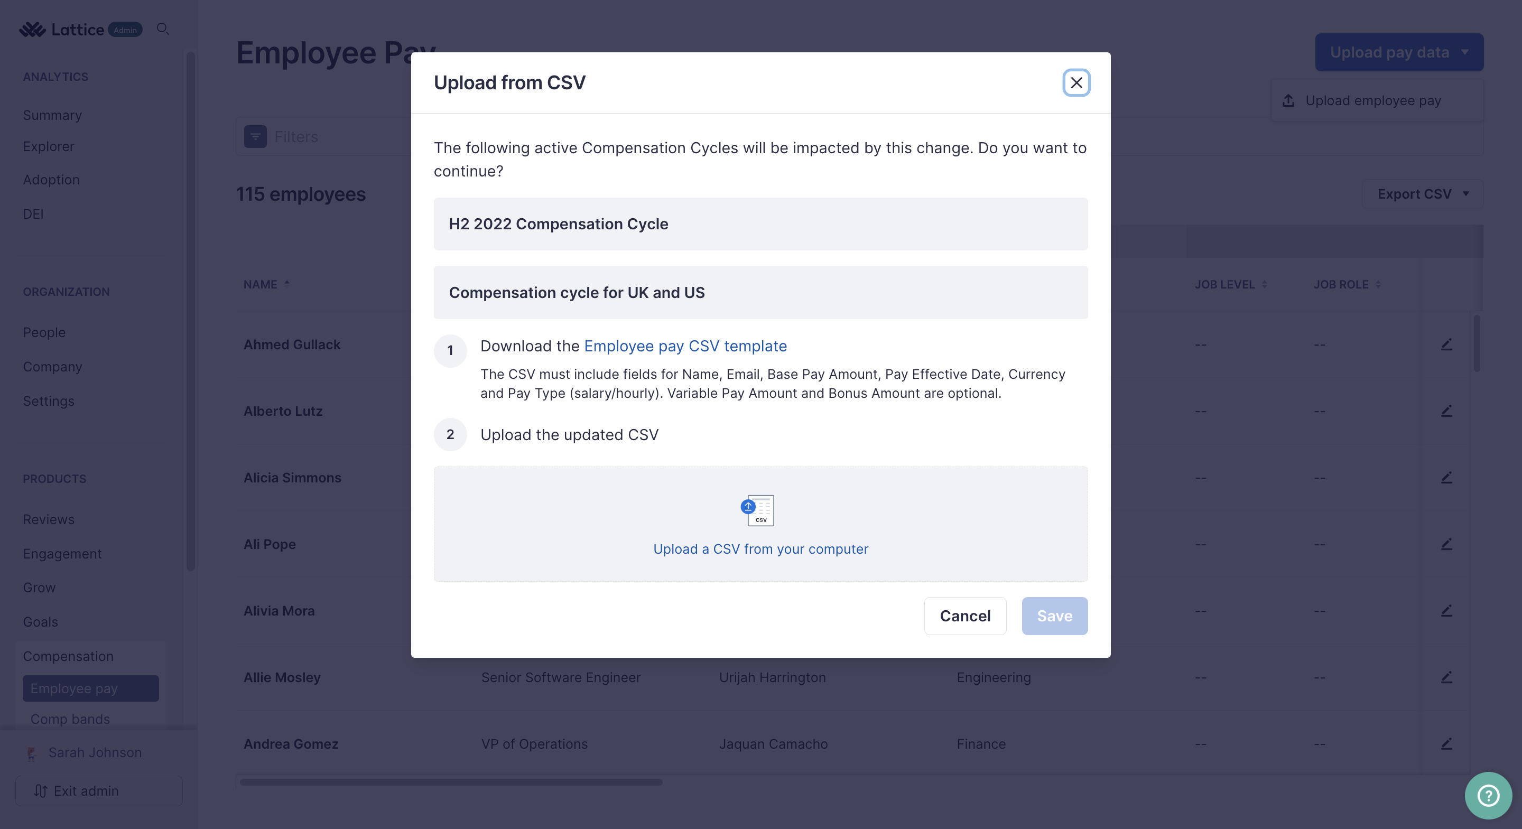Viewport: 1522px width, 829px height.
Task: Click employee name Ahmed Gullack
Action: pyautogui.click(x=292, y=344)
